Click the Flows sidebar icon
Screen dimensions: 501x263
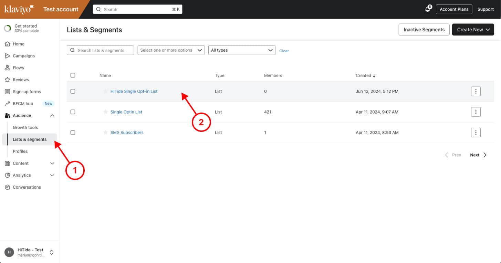7,68
